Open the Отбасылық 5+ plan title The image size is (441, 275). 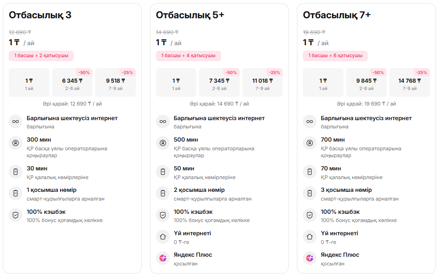point(190,15)
